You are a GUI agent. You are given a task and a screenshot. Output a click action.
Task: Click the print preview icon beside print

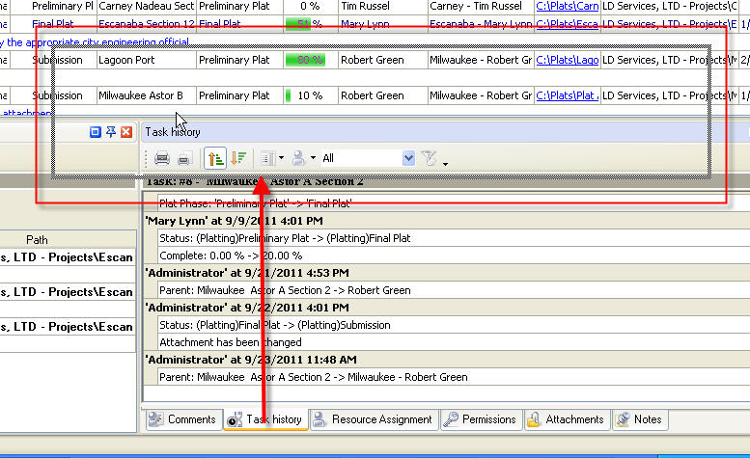pyautogui.click(x=183, y=158)
